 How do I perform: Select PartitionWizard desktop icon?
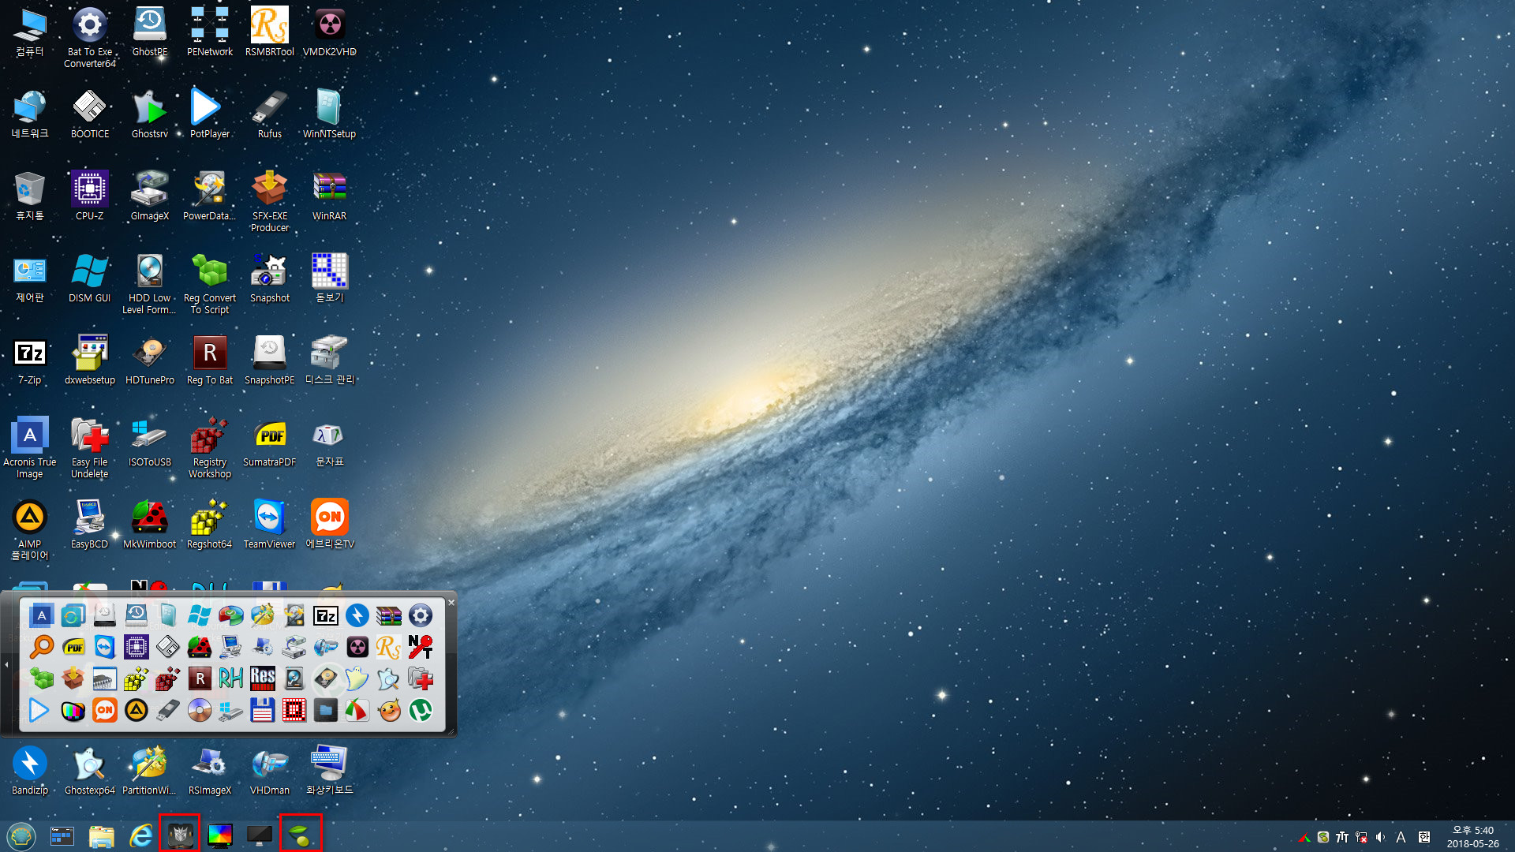[150, 770]
